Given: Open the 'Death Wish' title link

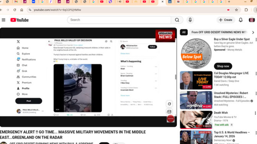Looking at the screenshot, I should (x=221, y=113).
